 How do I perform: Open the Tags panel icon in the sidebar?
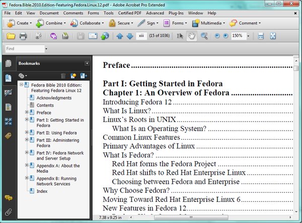[8, 136]
